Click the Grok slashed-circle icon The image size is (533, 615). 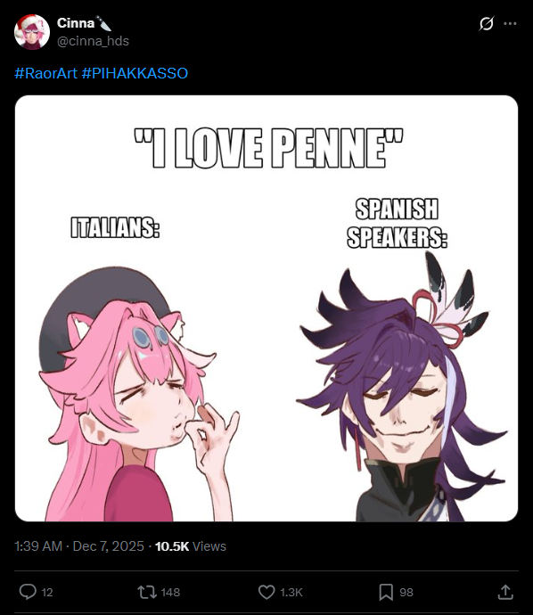point(487,24)
